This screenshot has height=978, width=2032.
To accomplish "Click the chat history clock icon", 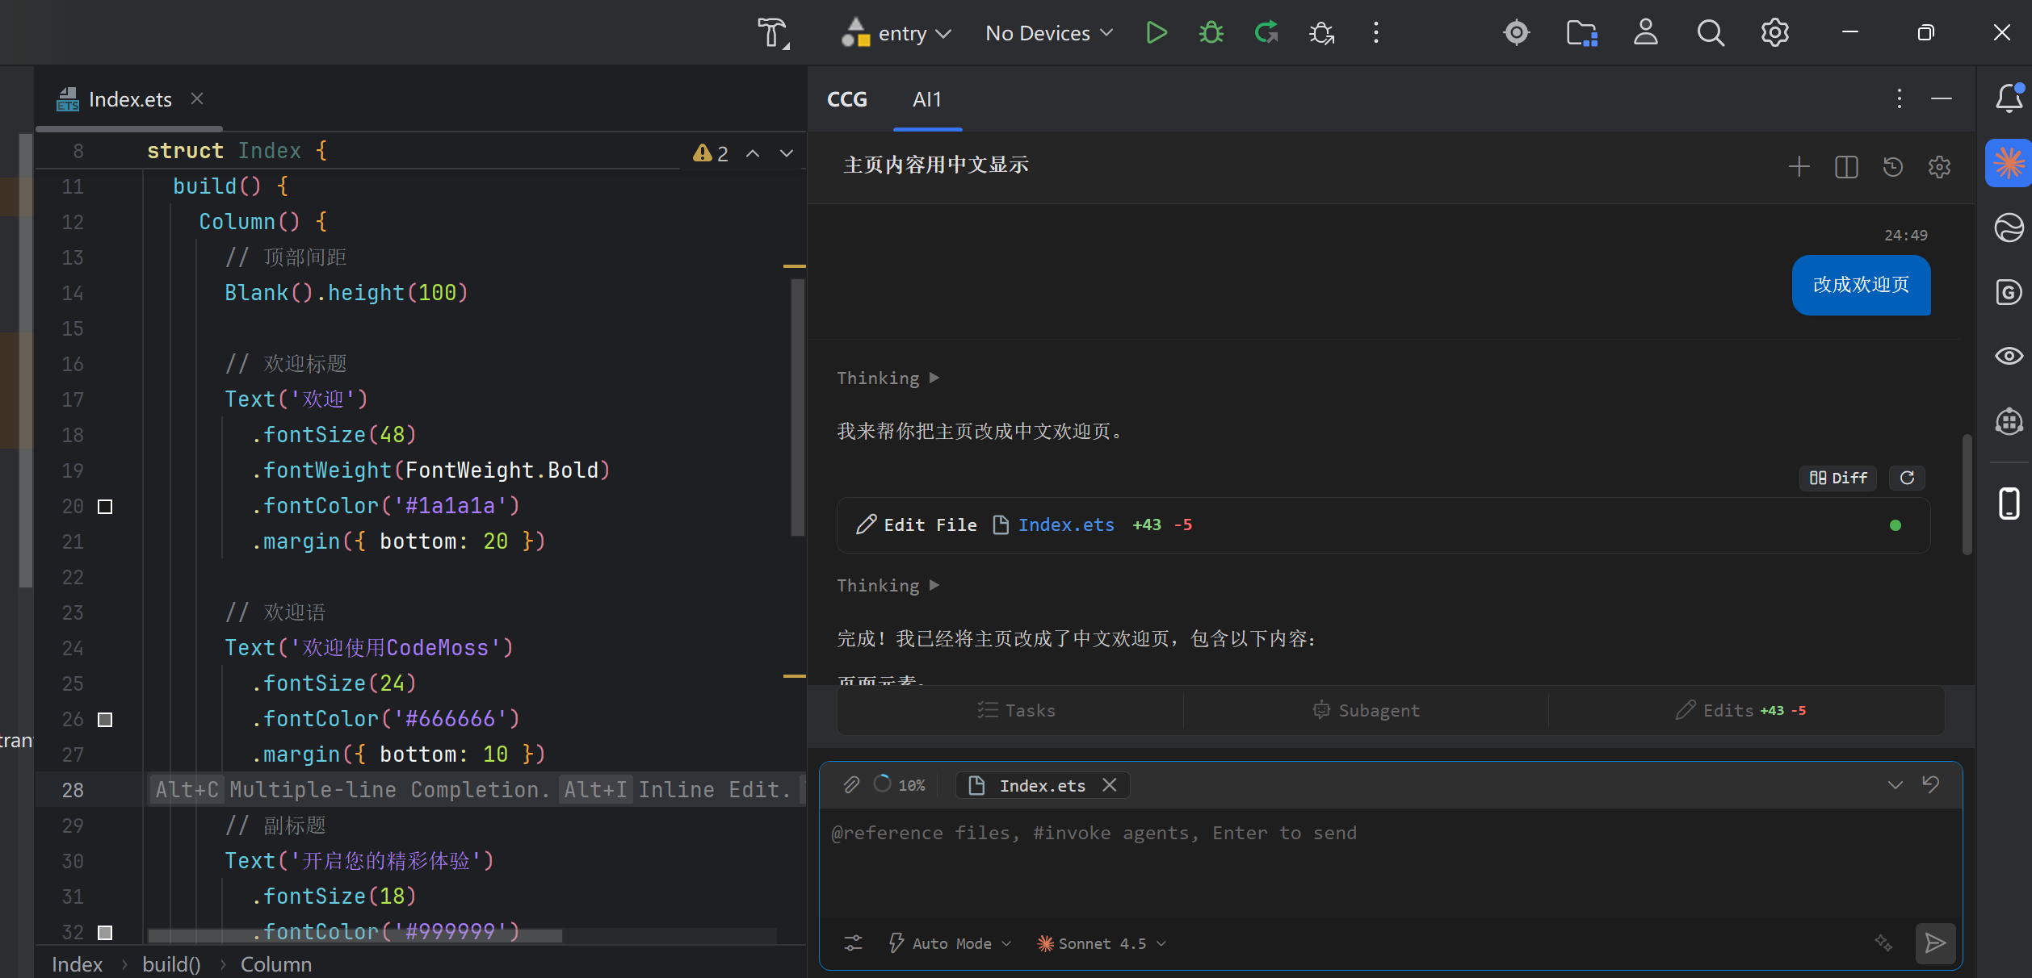I will click(x=1893, y=167).
